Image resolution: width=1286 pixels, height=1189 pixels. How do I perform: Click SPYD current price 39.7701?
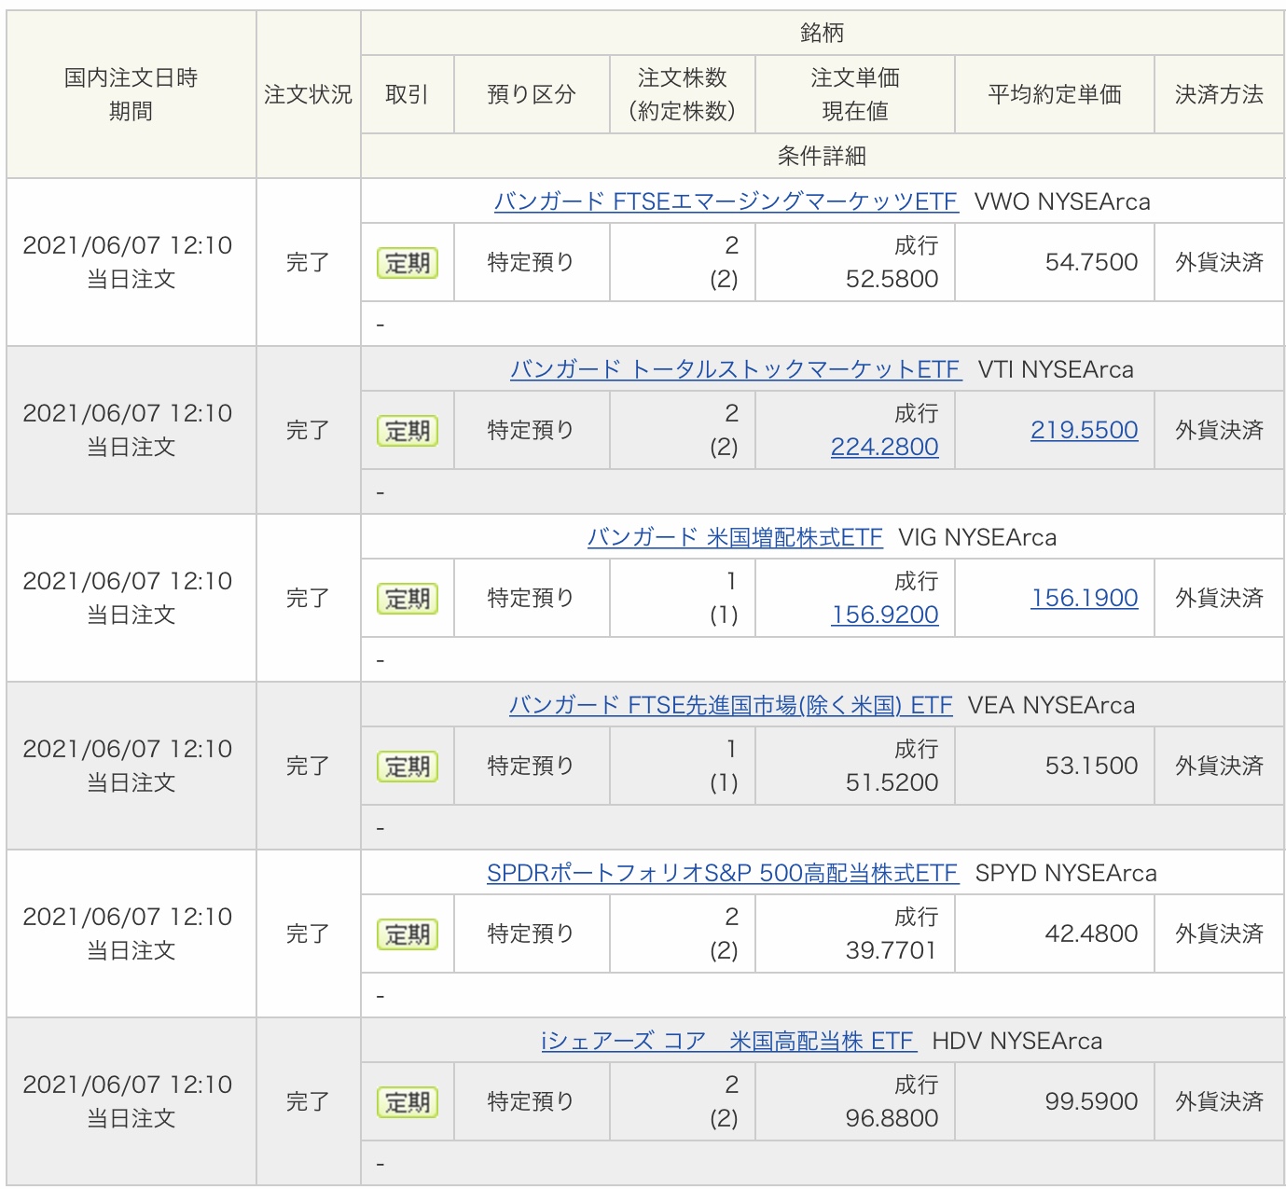click(891, 950)
